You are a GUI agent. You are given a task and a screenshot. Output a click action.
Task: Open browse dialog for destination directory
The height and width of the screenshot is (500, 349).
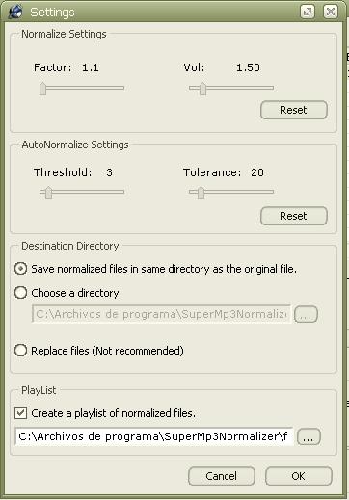[x=306, y=314]
